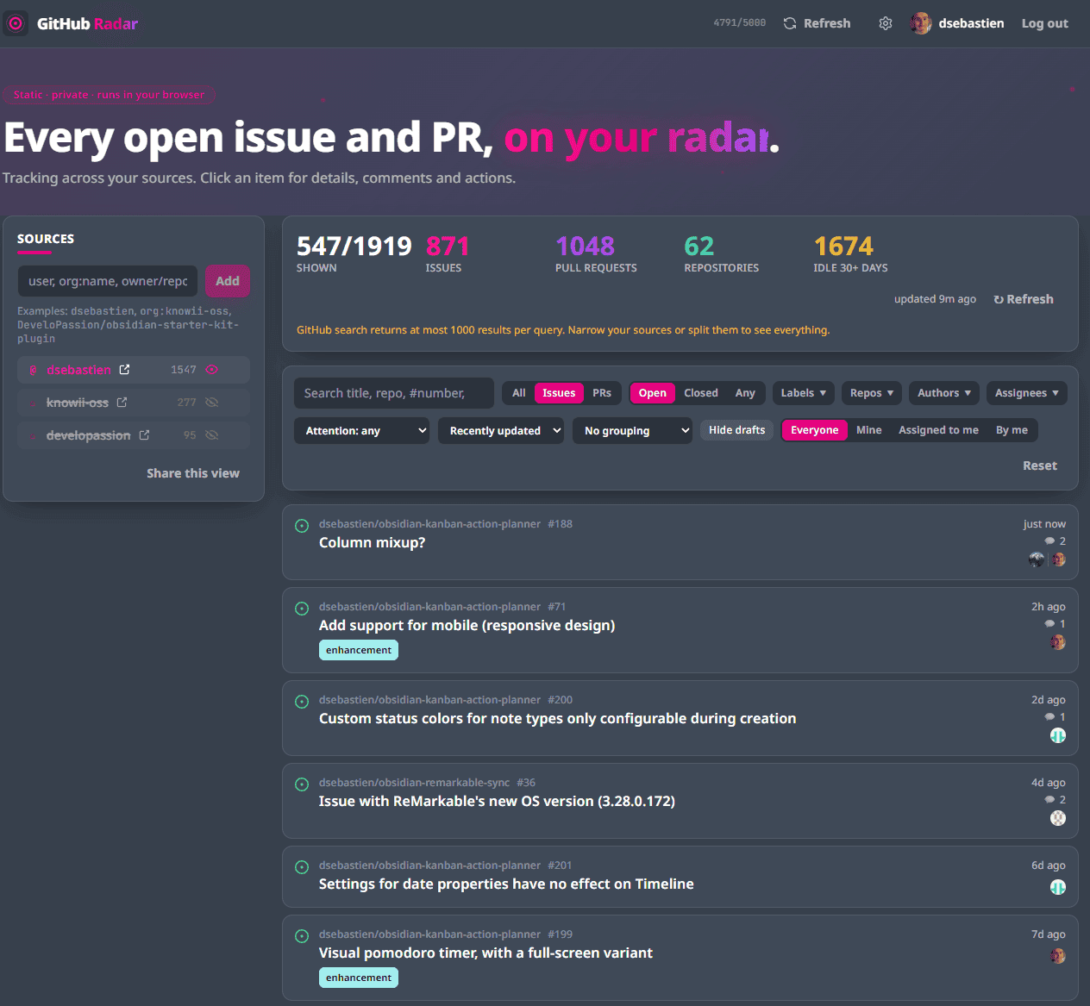1090x1006 pixels.
Task: Open issue titled Column mixup?
Action: point(372,542)
